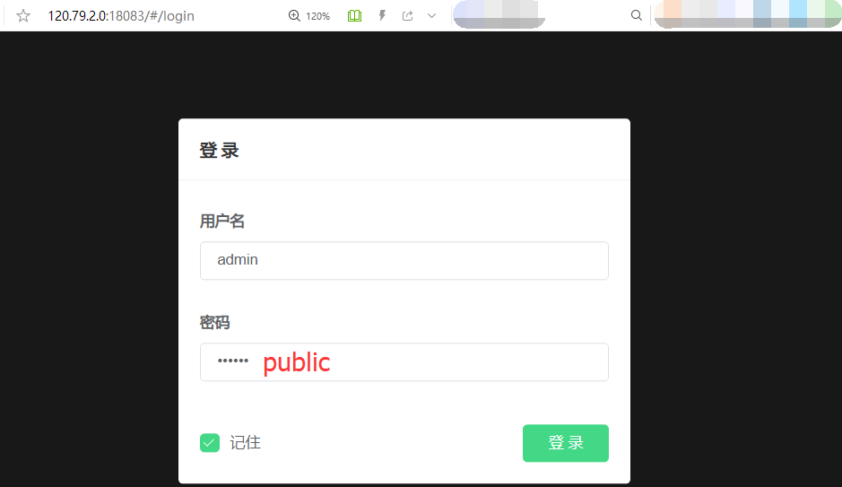
Task: Click the 记住 label text
Action: 246,443
